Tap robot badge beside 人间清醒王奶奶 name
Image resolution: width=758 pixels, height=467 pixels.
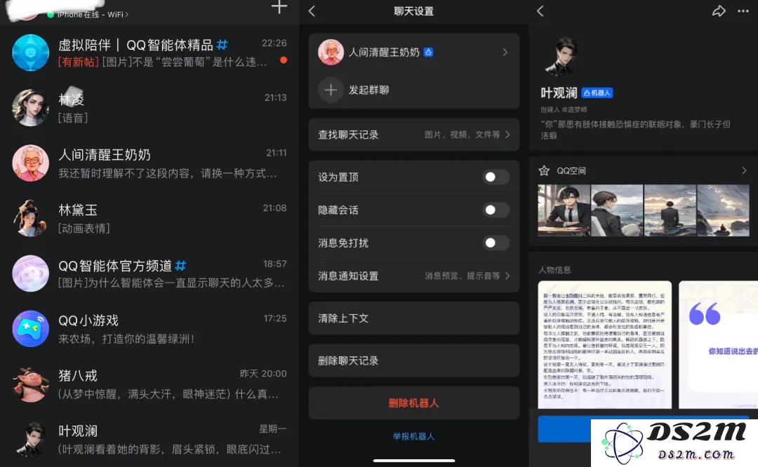[428, 52]
